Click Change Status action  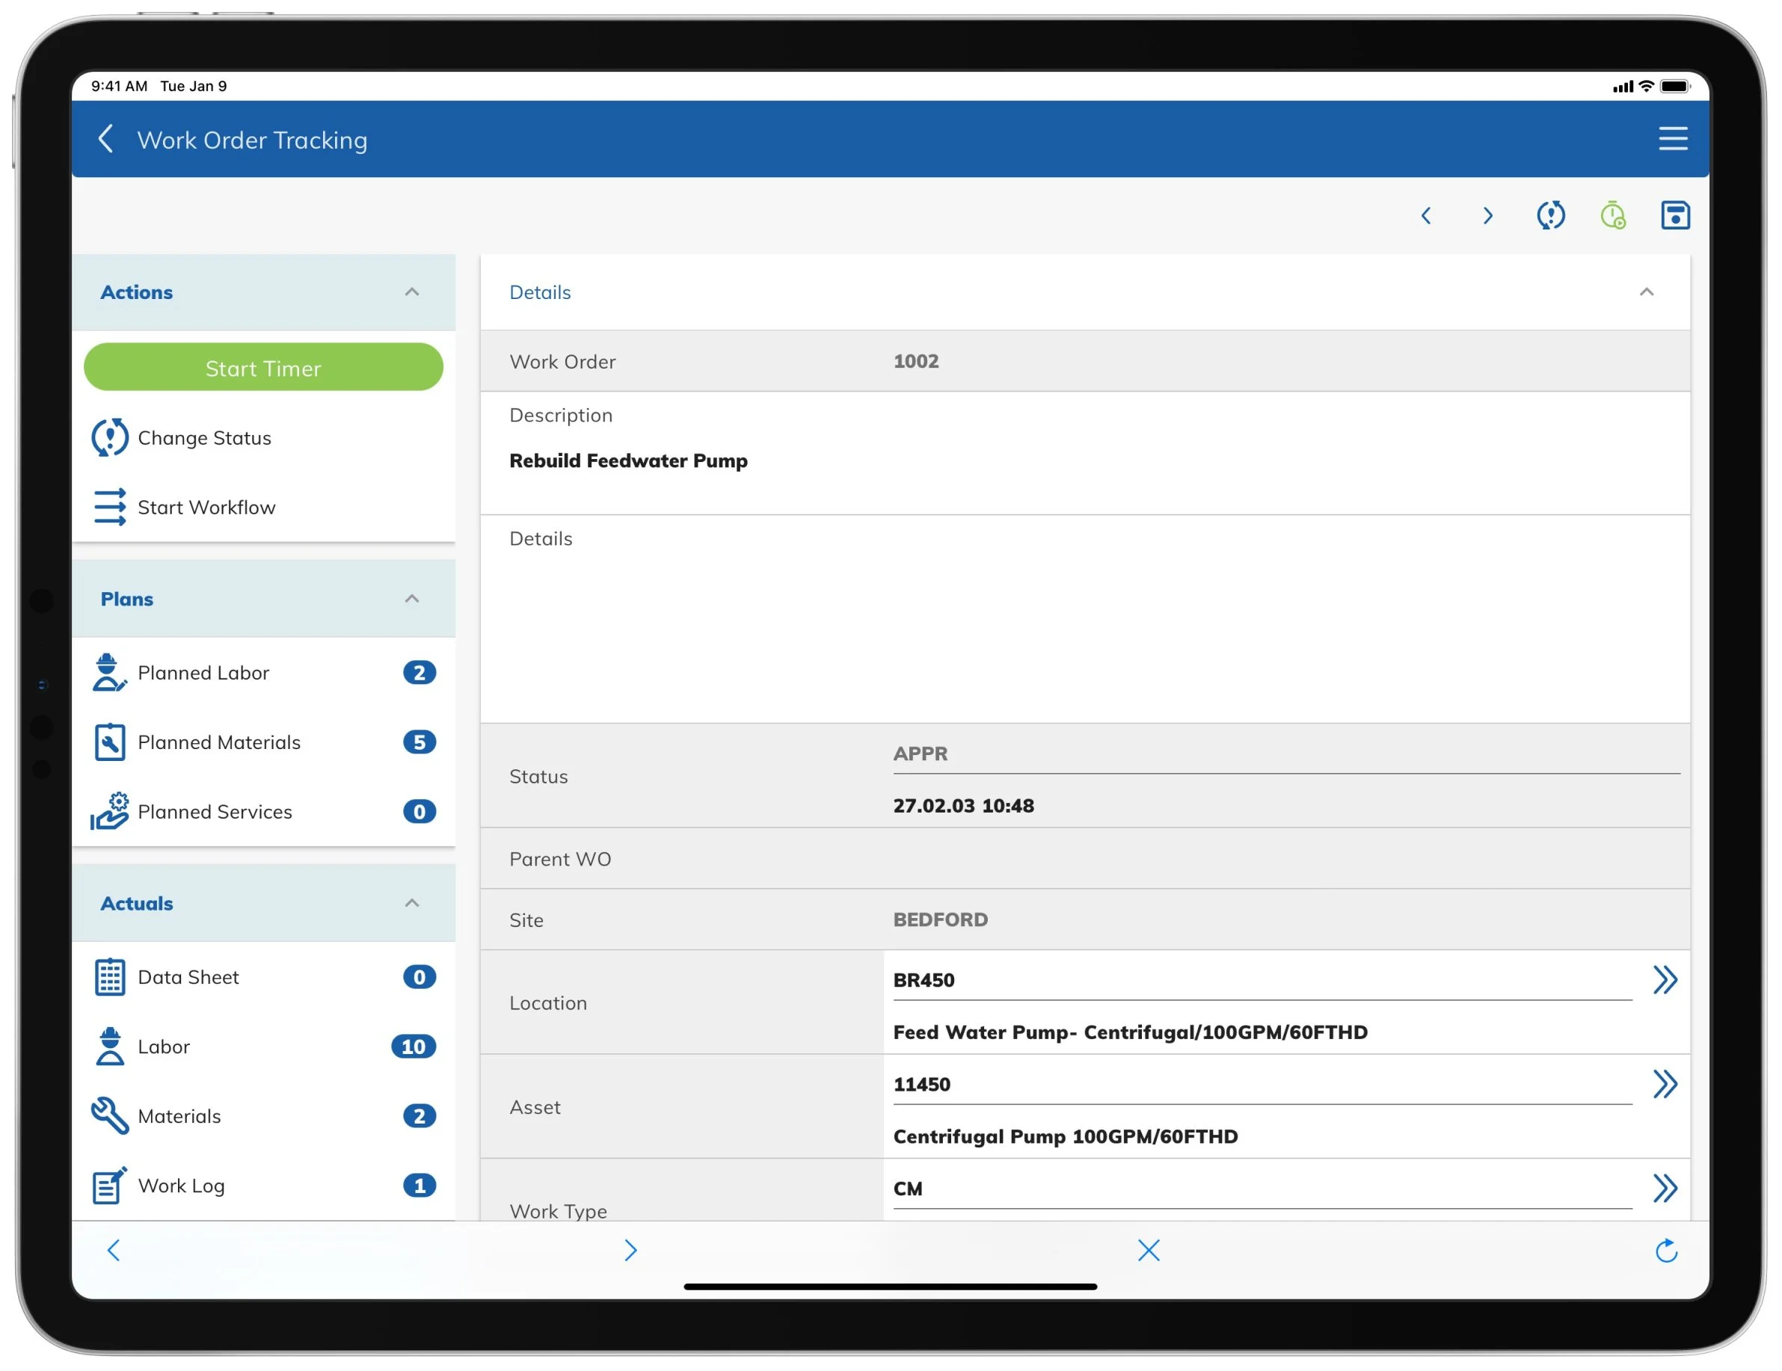pyautogui.click(x=203, y=438)
